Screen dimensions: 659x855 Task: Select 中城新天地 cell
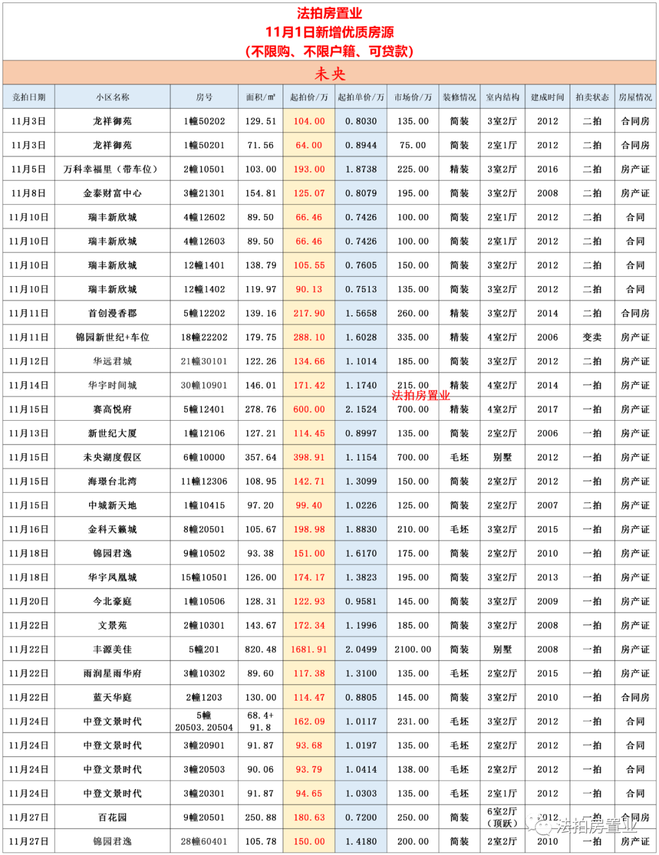tap(112, 506)
